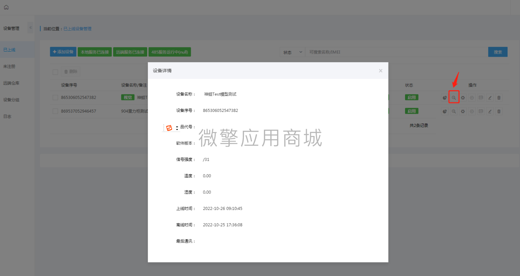520x276 pixels.
Task: Click offline time 2022-10-25 17:36:08
Action: click(x=223, y=225)
